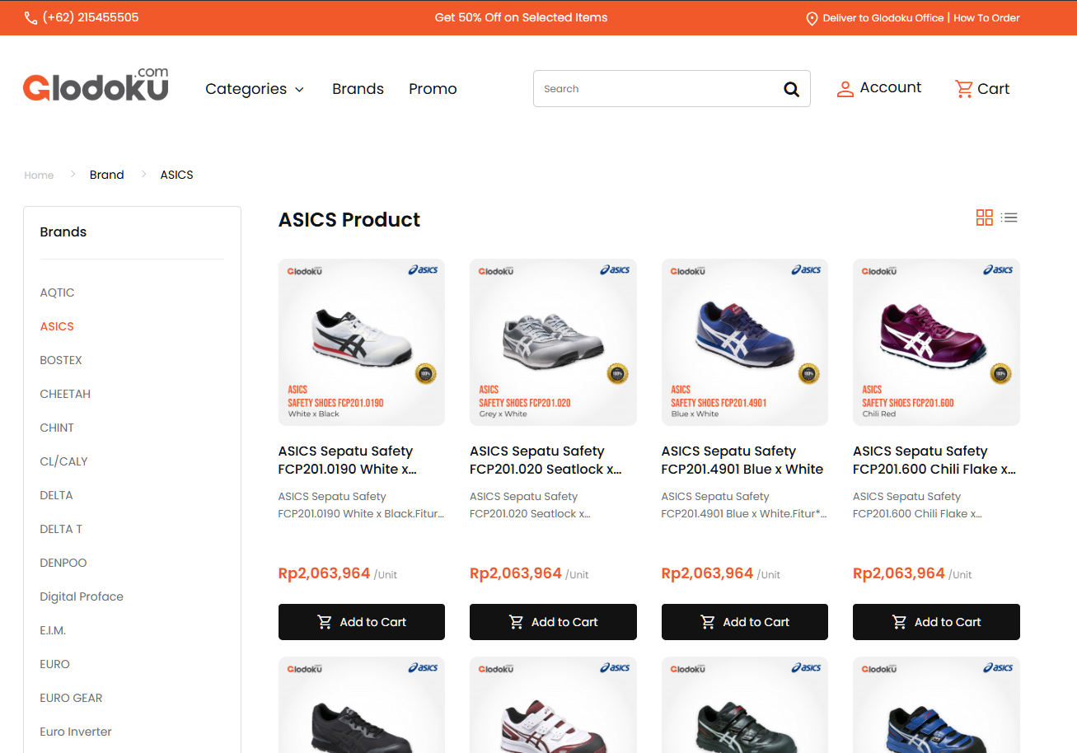The height and width of the screenshot is (753, 1077).
Task: Click the location pin icon
Action: [x=812, y=18]
